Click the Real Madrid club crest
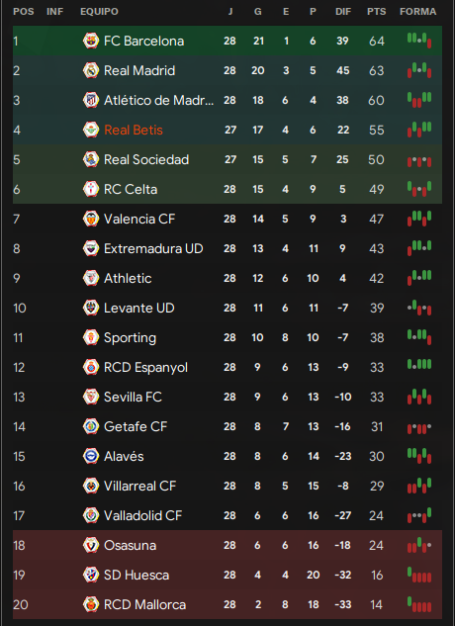Screen dimensions: 455x626 pyautogui.click(x=91, y=70)
